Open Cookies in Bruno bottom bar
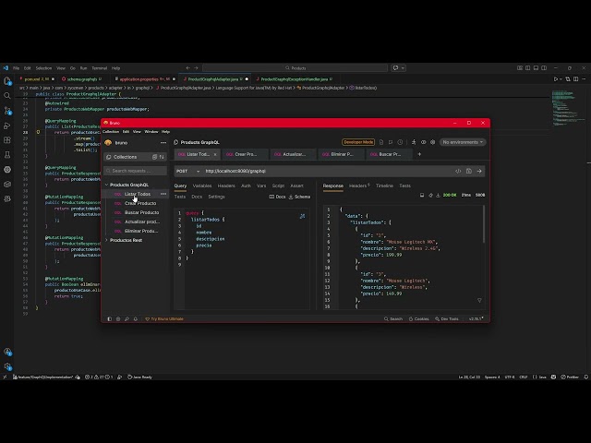 (418, 318)
